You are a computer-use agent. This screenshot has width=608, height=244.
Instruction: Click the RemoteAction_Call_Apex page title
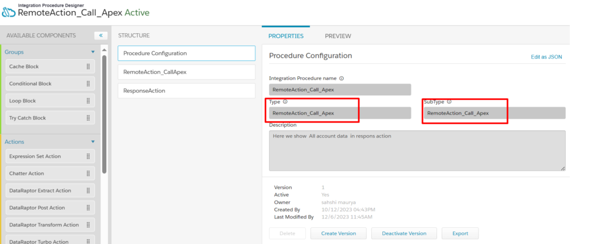[70, 13]
